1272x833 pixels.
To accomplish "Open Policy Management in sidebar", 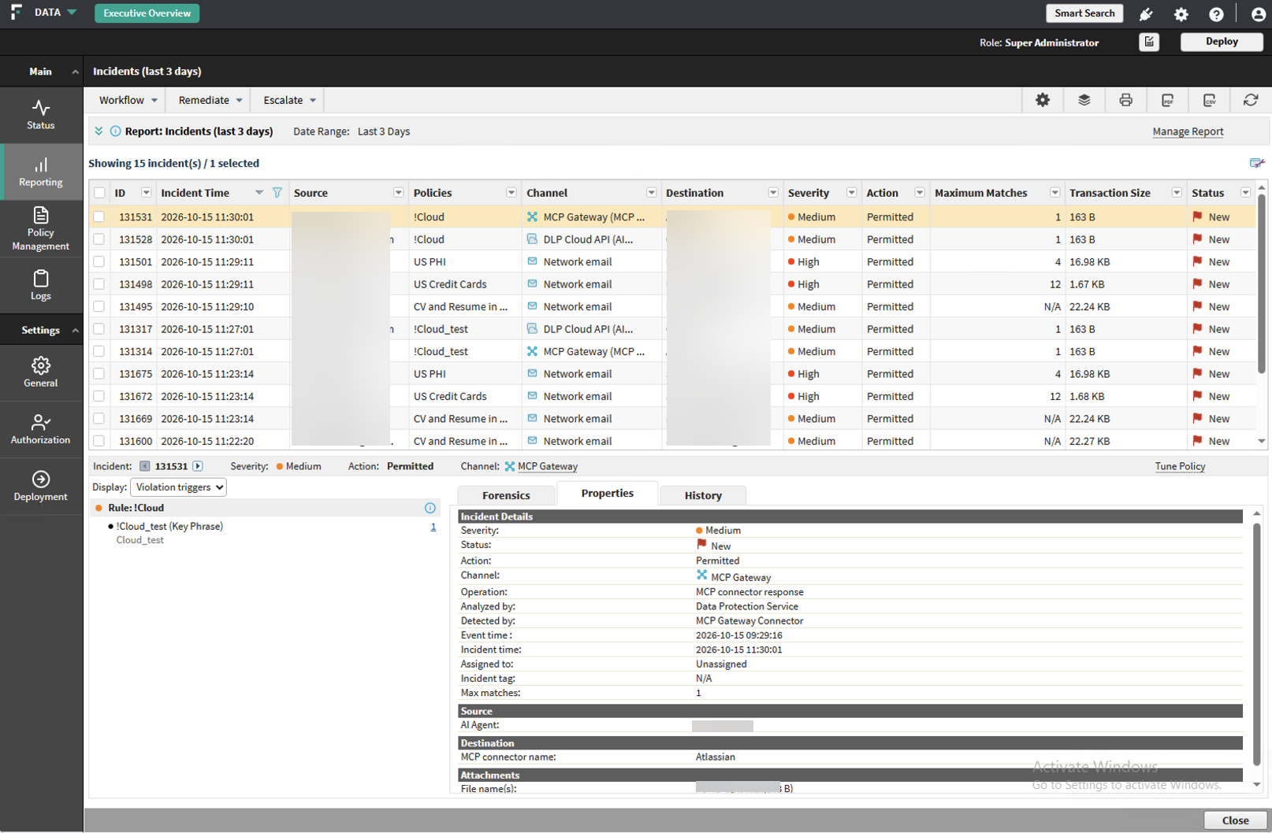I will (x=41, y=228).
